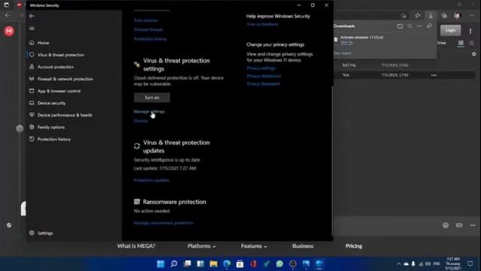Click search icon in Downloads panel

tap(410, 26)
